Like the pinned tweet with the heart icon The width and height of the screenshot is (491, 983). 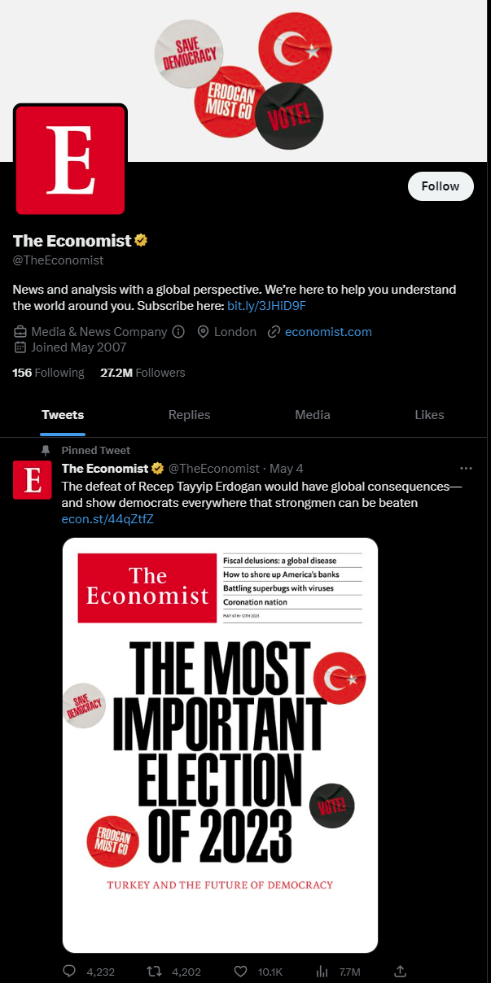[240, 971]
